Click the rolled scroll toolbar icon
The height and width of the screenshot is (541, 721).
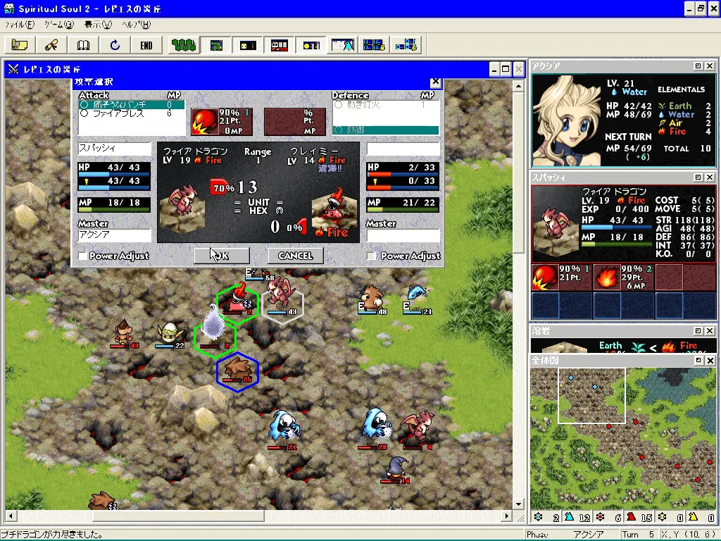pyautogui.click(x=51, y=45)
